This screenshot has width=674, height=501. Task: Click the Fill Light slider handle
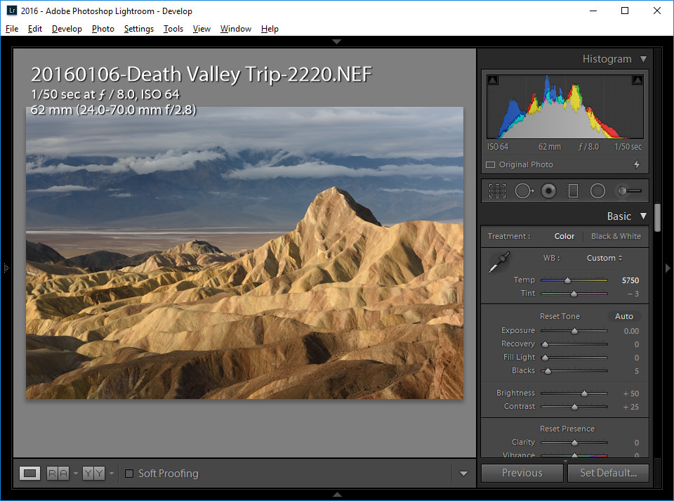(x=545, y=358)
